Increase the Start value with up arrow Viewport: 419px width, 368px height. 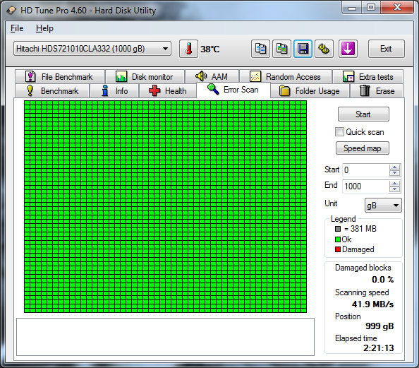[x=394, y=167]
